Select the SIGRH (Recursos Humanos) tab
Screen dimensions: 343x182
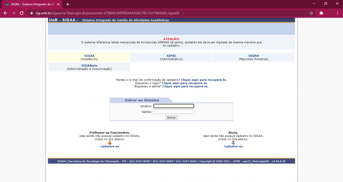(x=253, y=57)
